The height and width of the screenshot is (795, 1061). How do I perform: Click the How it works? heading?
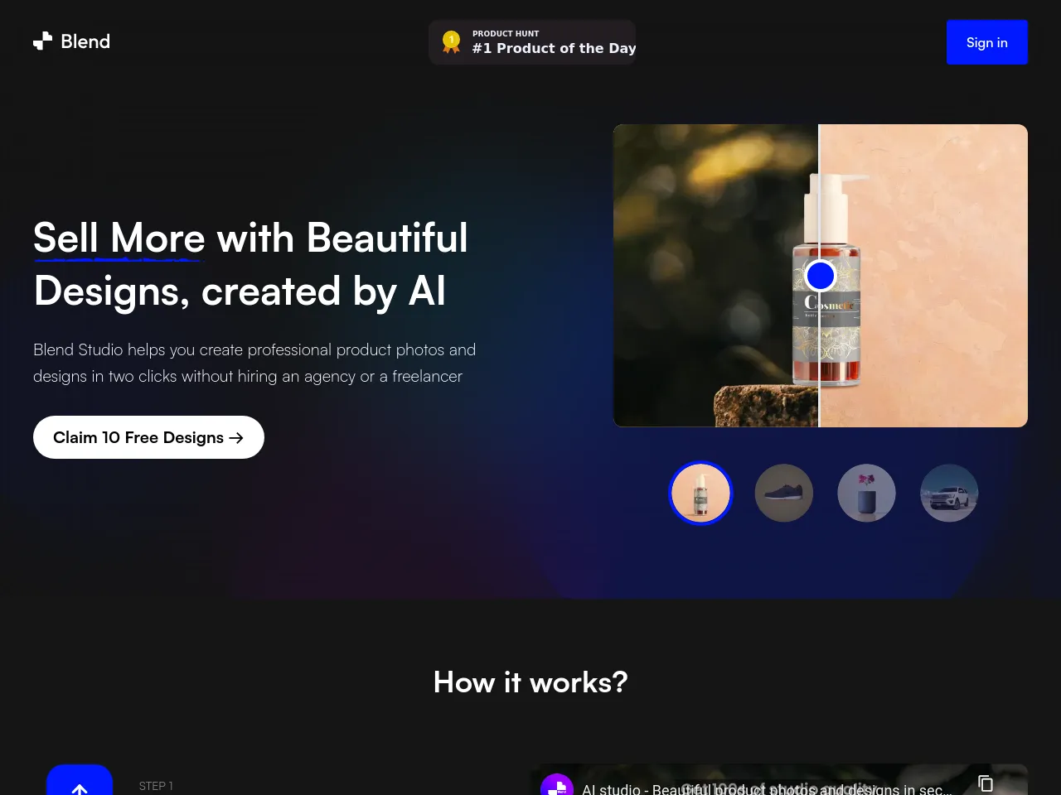pos(530,682)
